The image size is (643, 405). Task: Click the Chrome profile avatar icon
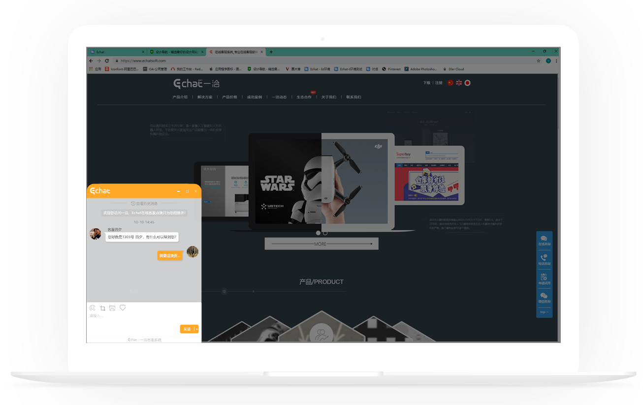pos(548,61)
